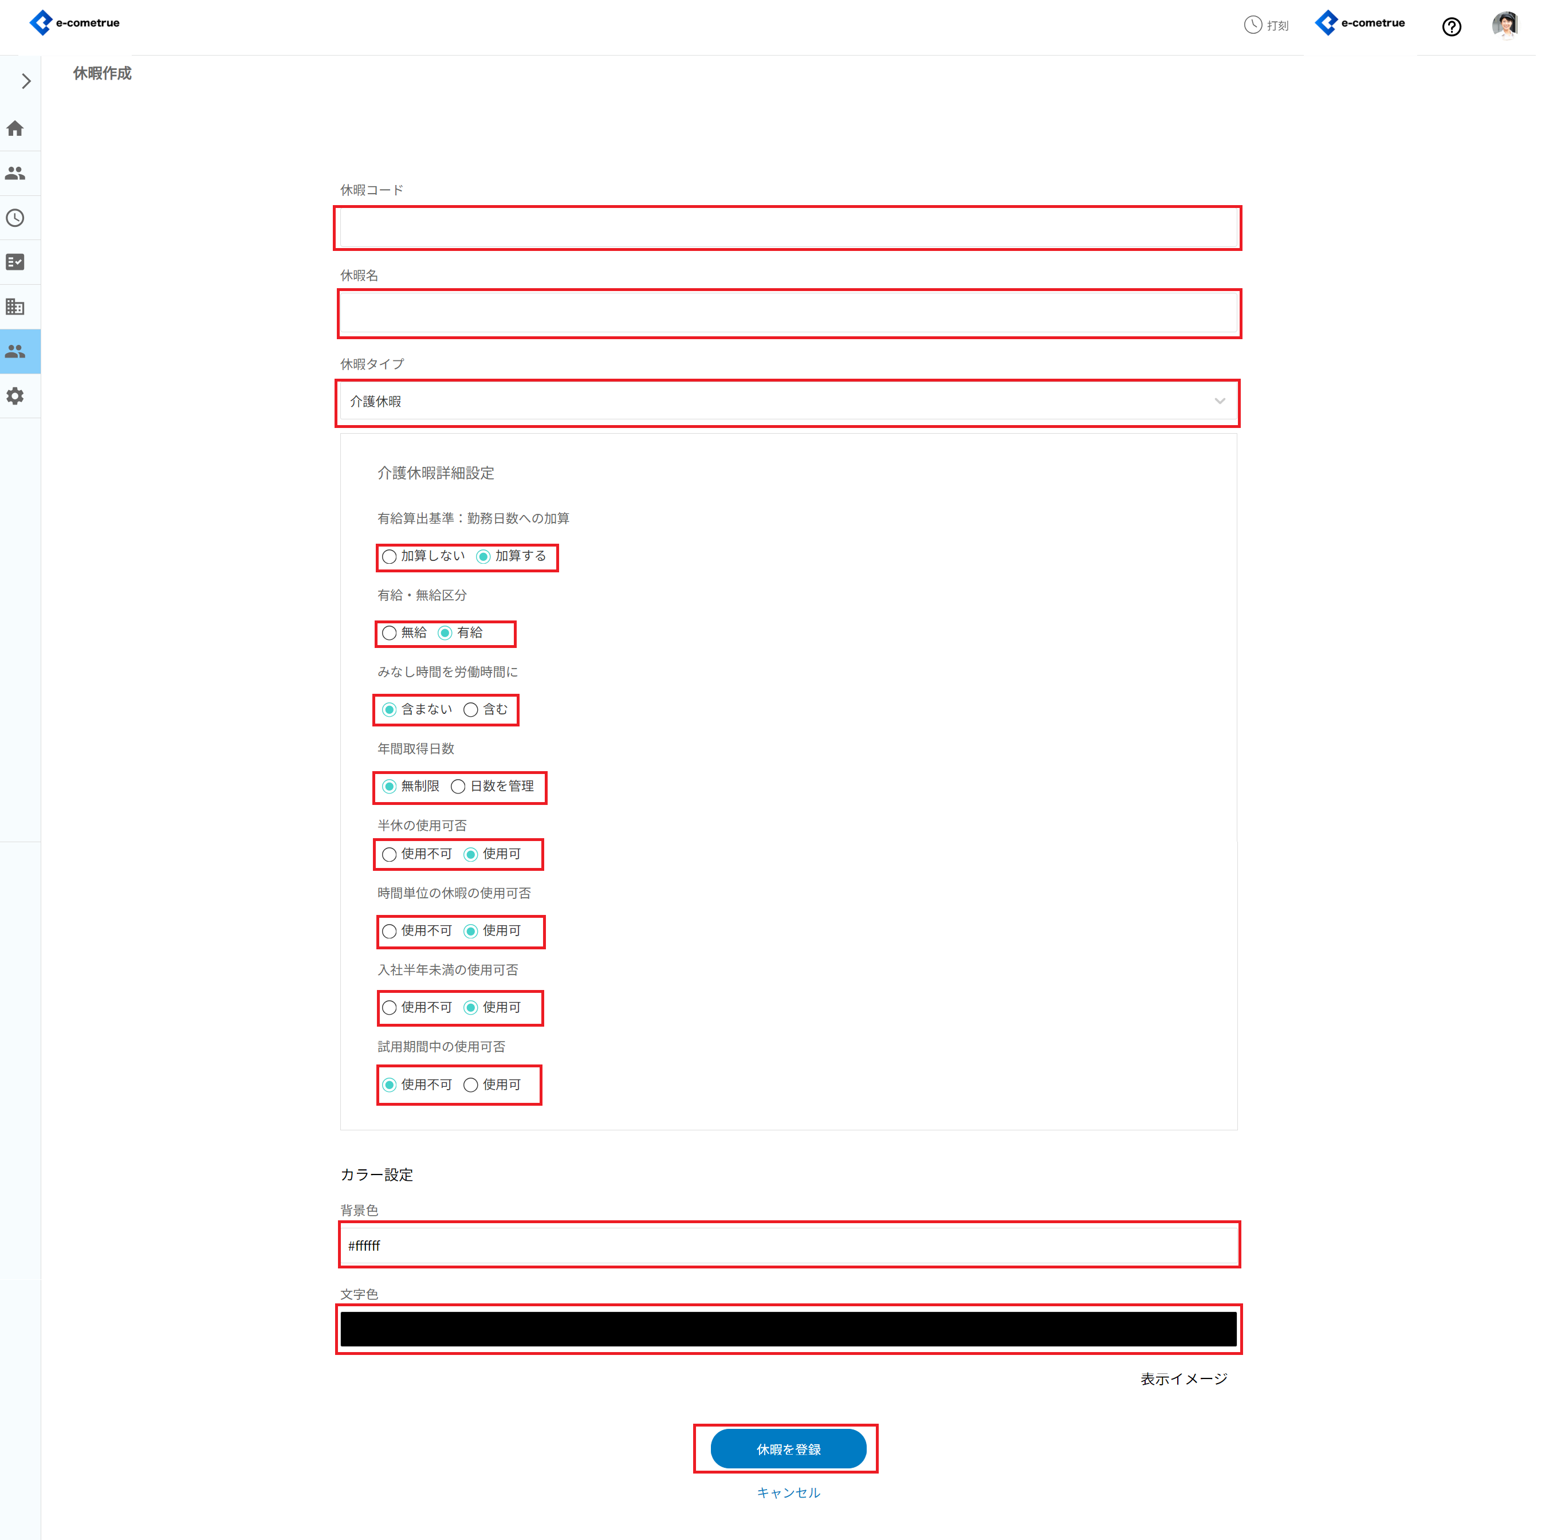The height and width of the screenshot is (1540, 1565).
Task: Click the home icon in sidebar
Action: tap(15, 128)
